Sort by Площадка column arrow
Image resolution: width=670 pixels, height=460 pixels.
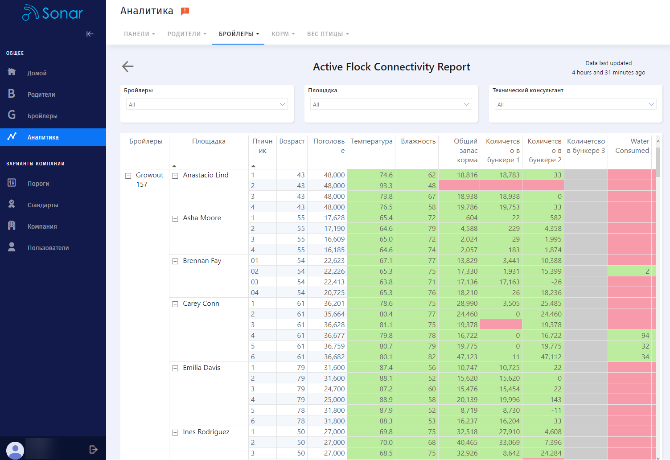[174, 166]
